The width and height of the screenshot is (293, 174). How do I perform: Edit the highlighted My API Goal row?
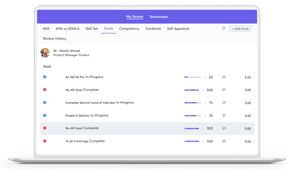[248, 128]
